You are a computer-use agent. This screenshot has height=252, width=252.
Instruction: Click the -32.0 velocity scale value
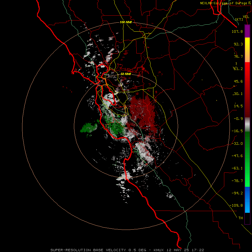237,144
